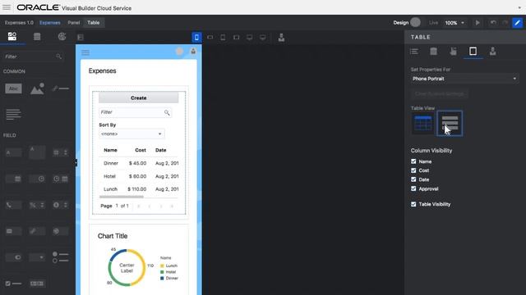Uncheck the Name column visibility checkbox

coord(413,161)
